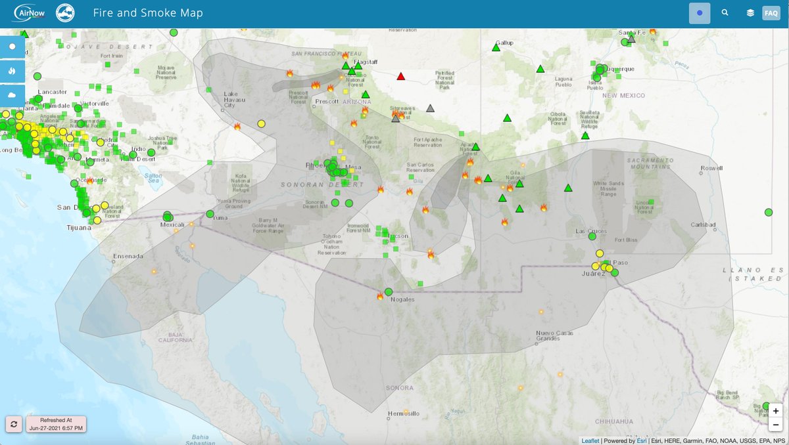Select the green circle monitor above Lancaster
The width and height of the screenshot is (789, 445).
tap(37, 76)
